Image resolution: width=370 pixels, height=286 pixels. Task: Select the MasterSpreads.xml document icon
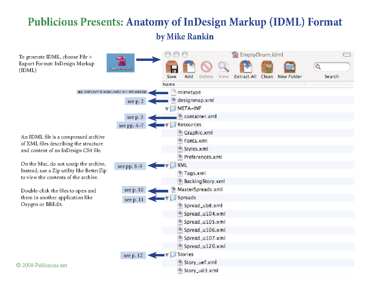pyautogui.click(x=173, y=189)
